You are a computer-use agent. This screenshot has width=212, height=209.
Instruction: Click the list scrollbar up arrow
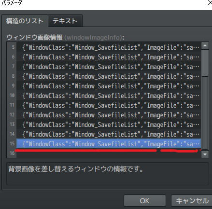tap(205, 45)
